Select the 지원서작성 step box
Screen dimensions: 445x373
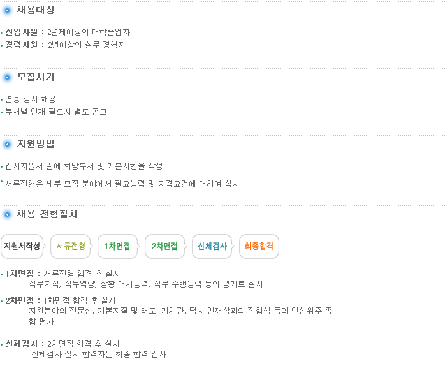coord(22,246)
